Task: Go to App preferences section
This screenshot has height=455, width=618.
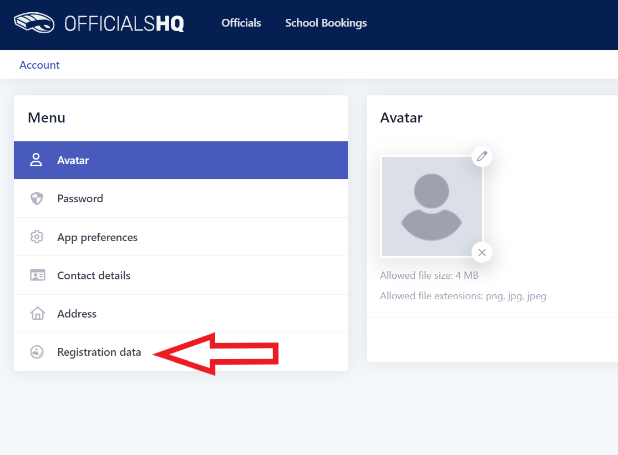Action: [181, 237]
